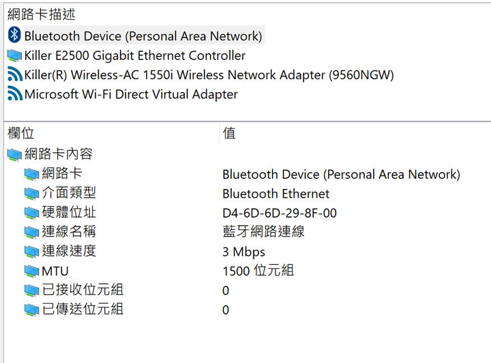Click the Microsoft Wi-Fi Direct adapter icon
This screenshot has width=491, height=363.
[14, 94]
